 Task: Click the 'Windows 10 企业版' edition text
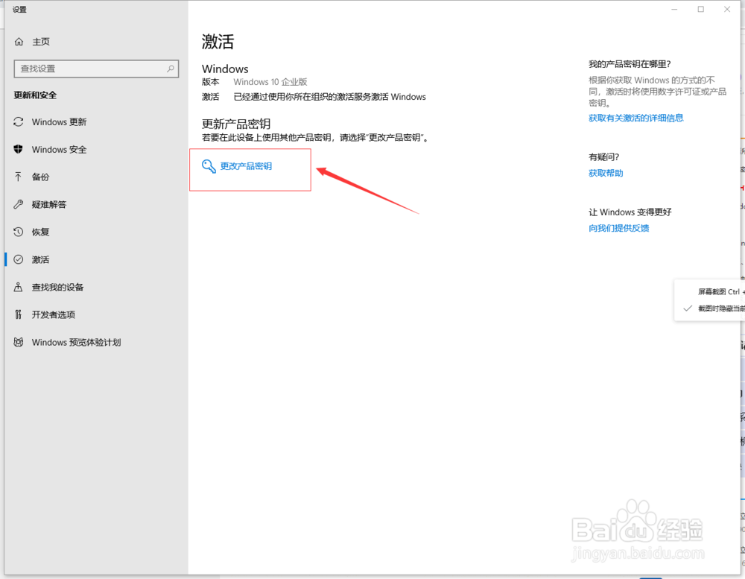coord(270,82)
